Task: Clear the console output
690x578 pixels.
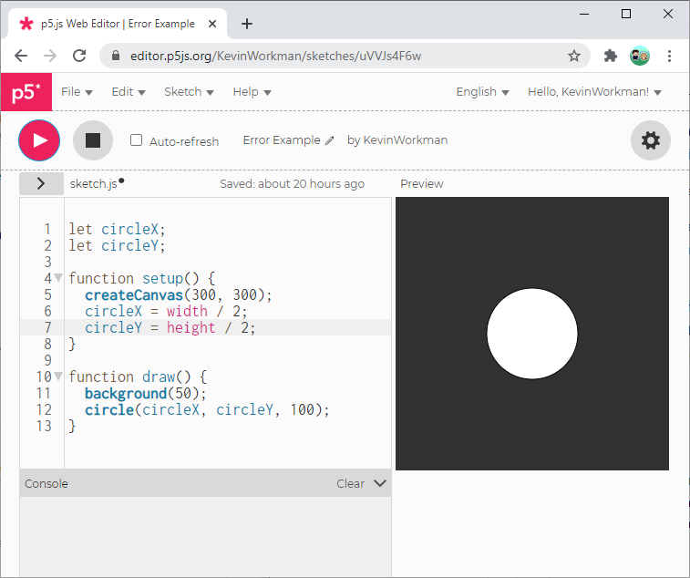Action: tap(350, 484)
